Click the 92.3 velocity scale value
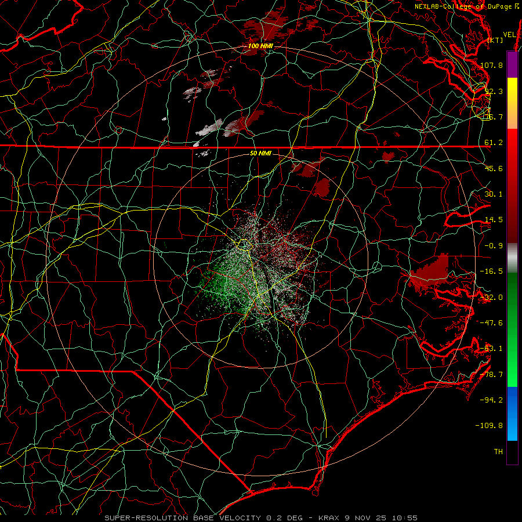The height and width of the screenshot is (522, 522). [494, 91]
